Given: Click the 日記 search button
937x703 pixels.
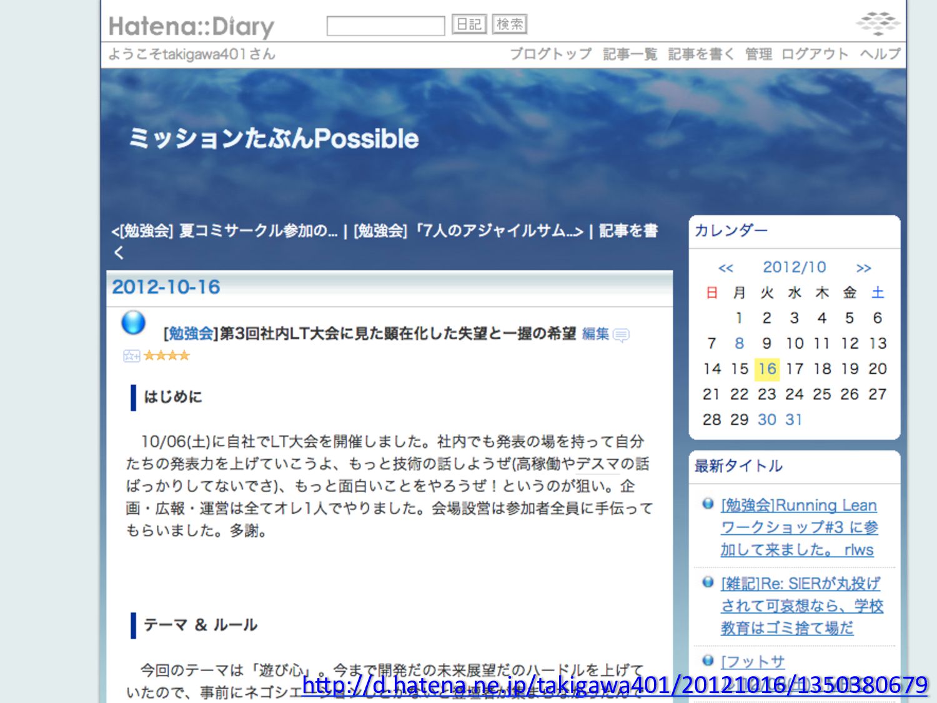Looking at the screenshot, I should [x=469, y=24].
